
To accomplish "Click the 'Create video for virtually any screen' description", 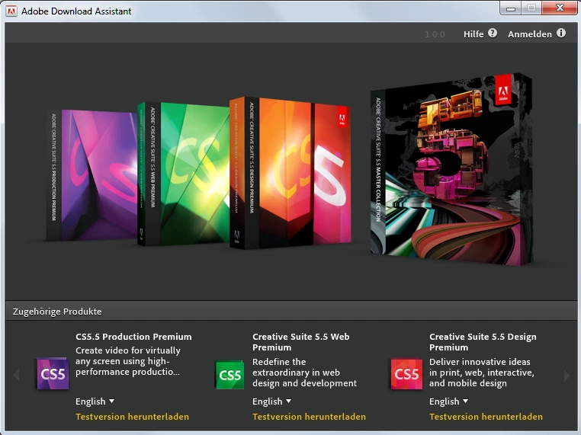I will pos(128,361).
